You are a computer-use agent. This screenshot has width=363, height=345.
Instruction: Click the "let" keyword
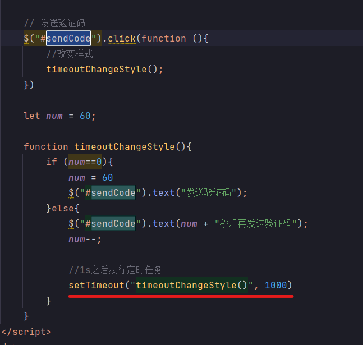coord(32,116)
